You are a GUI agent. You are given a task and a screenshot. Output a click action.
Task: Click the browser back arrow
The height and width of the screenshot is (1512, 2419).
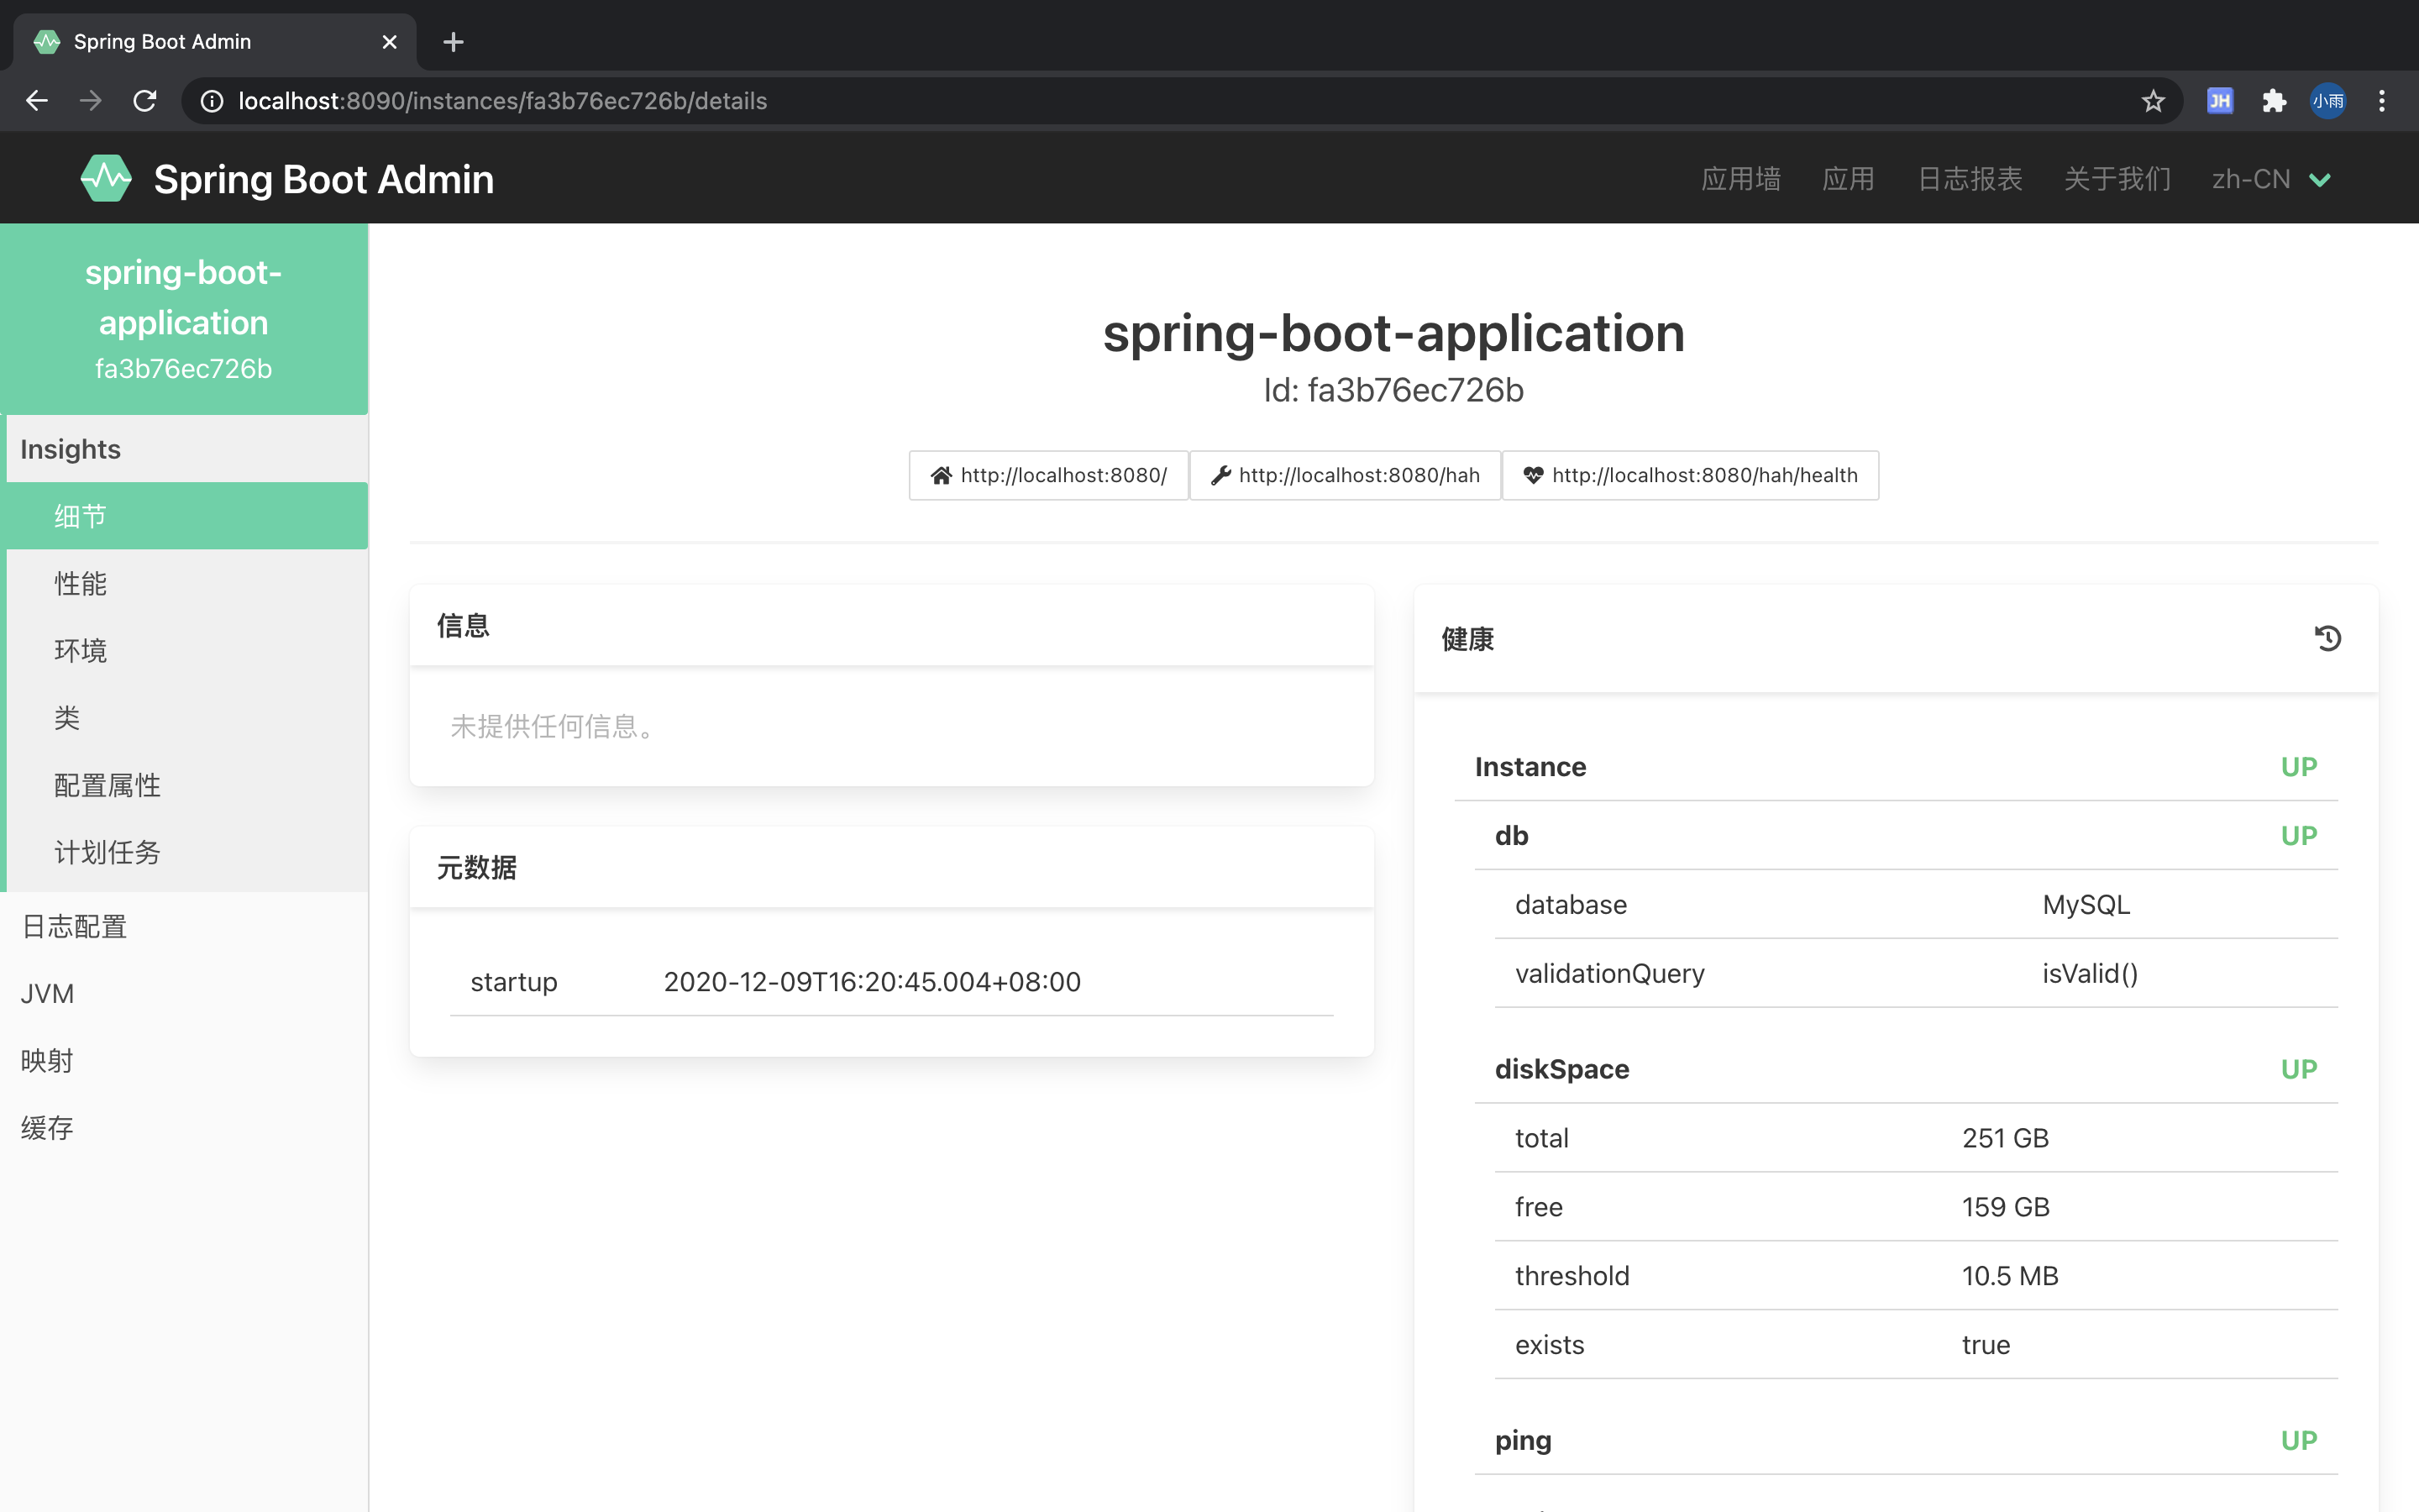coord(37,101)
